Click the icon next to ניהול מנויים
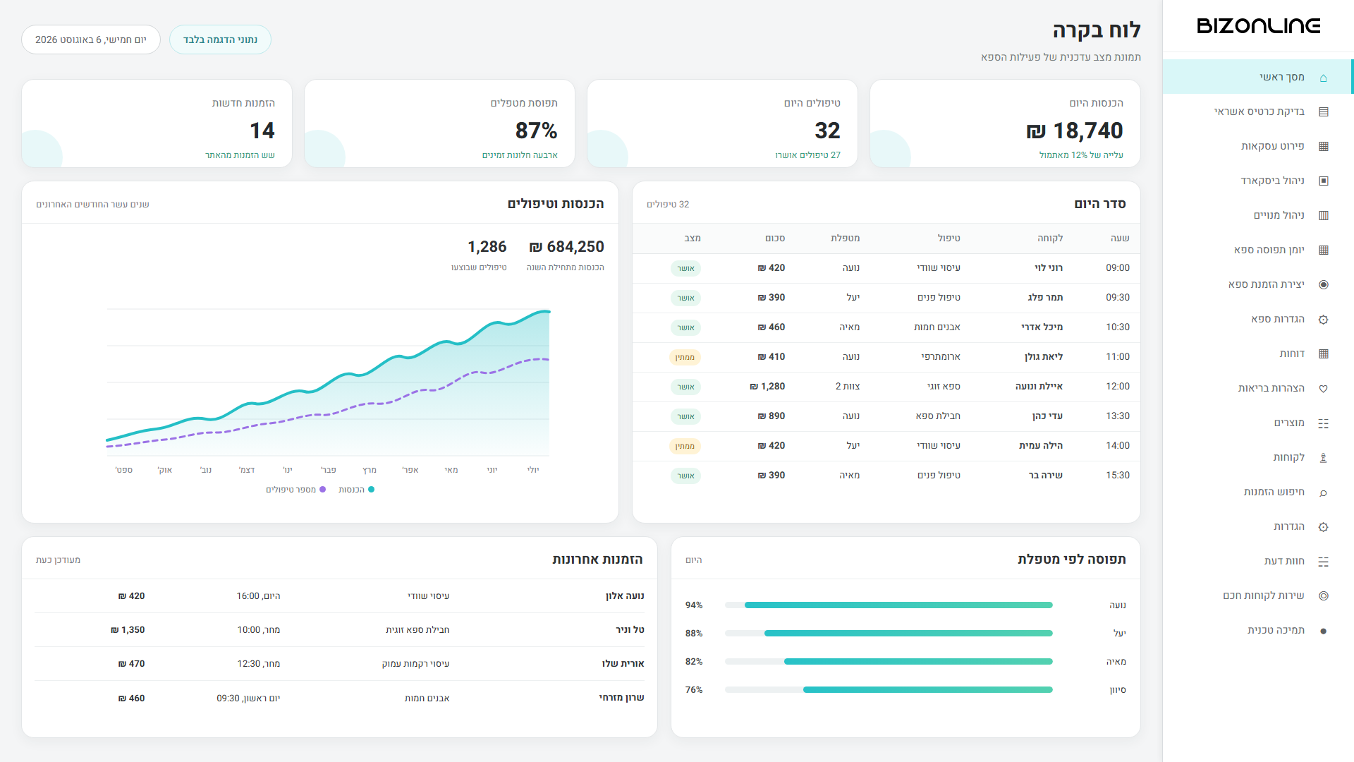 1323,216
